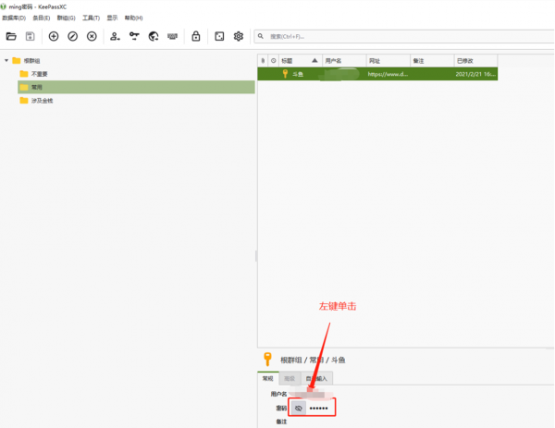Select the 涉及金钱 group folder
This screenshot has width=555, height=428.
pos(42,100)
